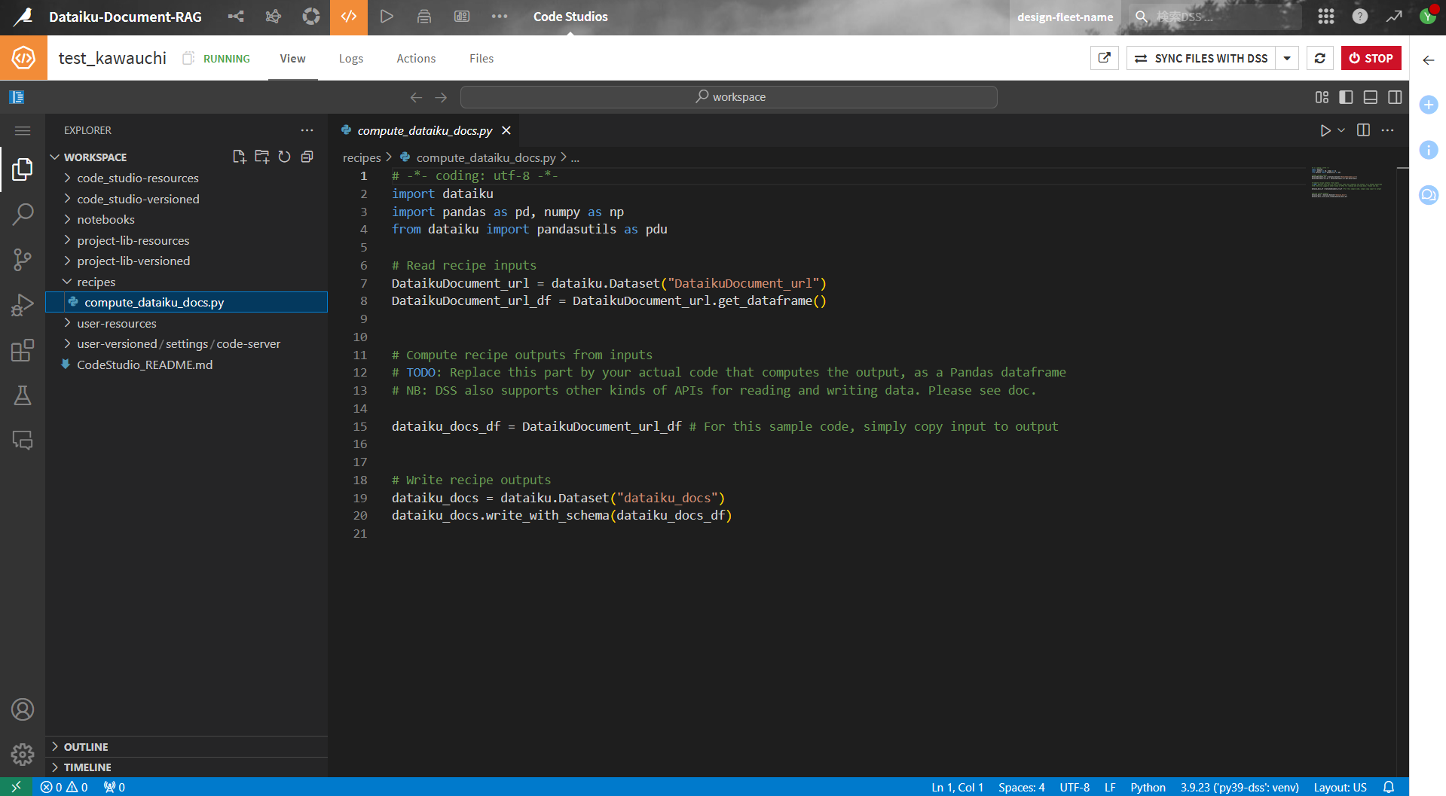Open dropdown next to Sync Files with DSS

1287,58
